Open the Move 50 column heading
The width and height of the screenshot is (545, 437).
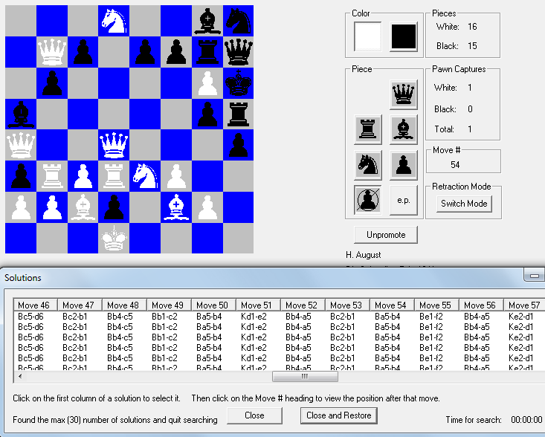coord(213,305)
